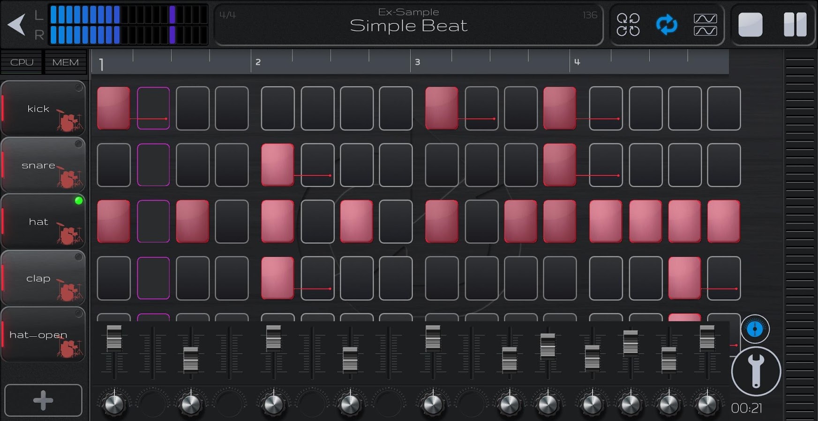Enable the kick step 16 cell
Image resolution: width=818 pixels, height=421 pixels.
point(724,108)
